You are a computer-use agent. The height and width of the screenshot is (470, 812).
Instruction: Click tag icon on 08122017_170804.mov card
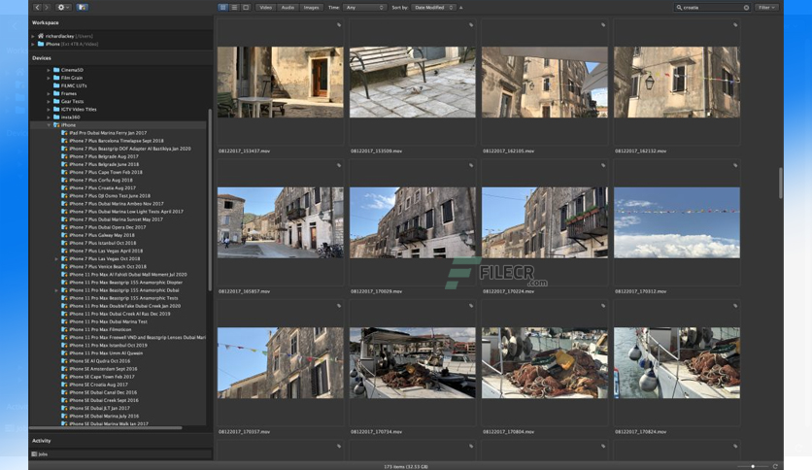603,305
